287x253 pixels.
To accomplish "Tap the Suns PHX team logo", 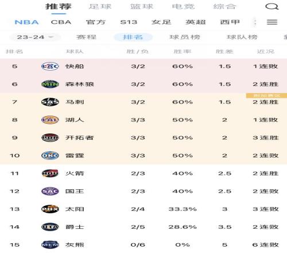I will (x=50, y=209).
